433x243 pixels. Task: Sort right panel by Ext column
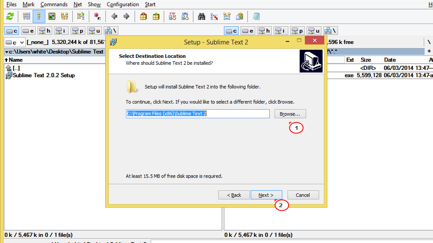(x=350, y=60)
